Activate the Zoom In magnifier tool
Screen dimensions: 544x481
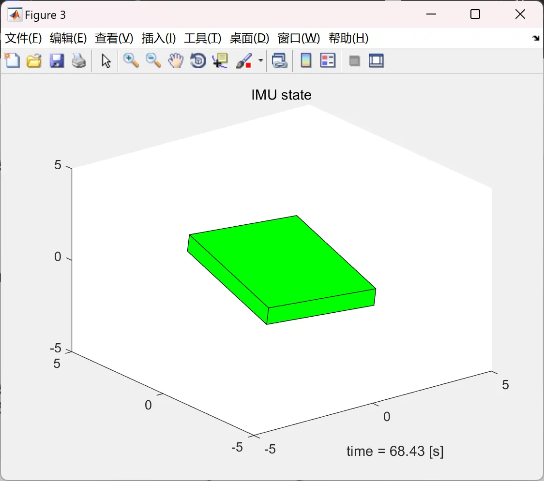pos(131,60)
